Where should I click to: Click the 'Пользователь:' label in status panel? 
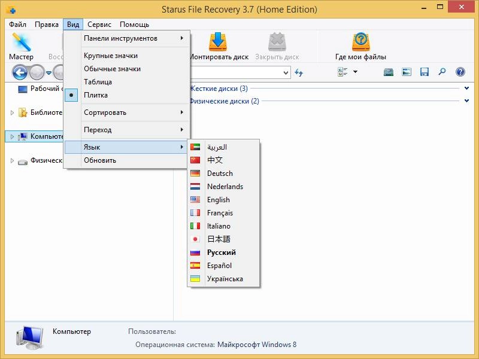pyautogui.click(x=152, y=331)
